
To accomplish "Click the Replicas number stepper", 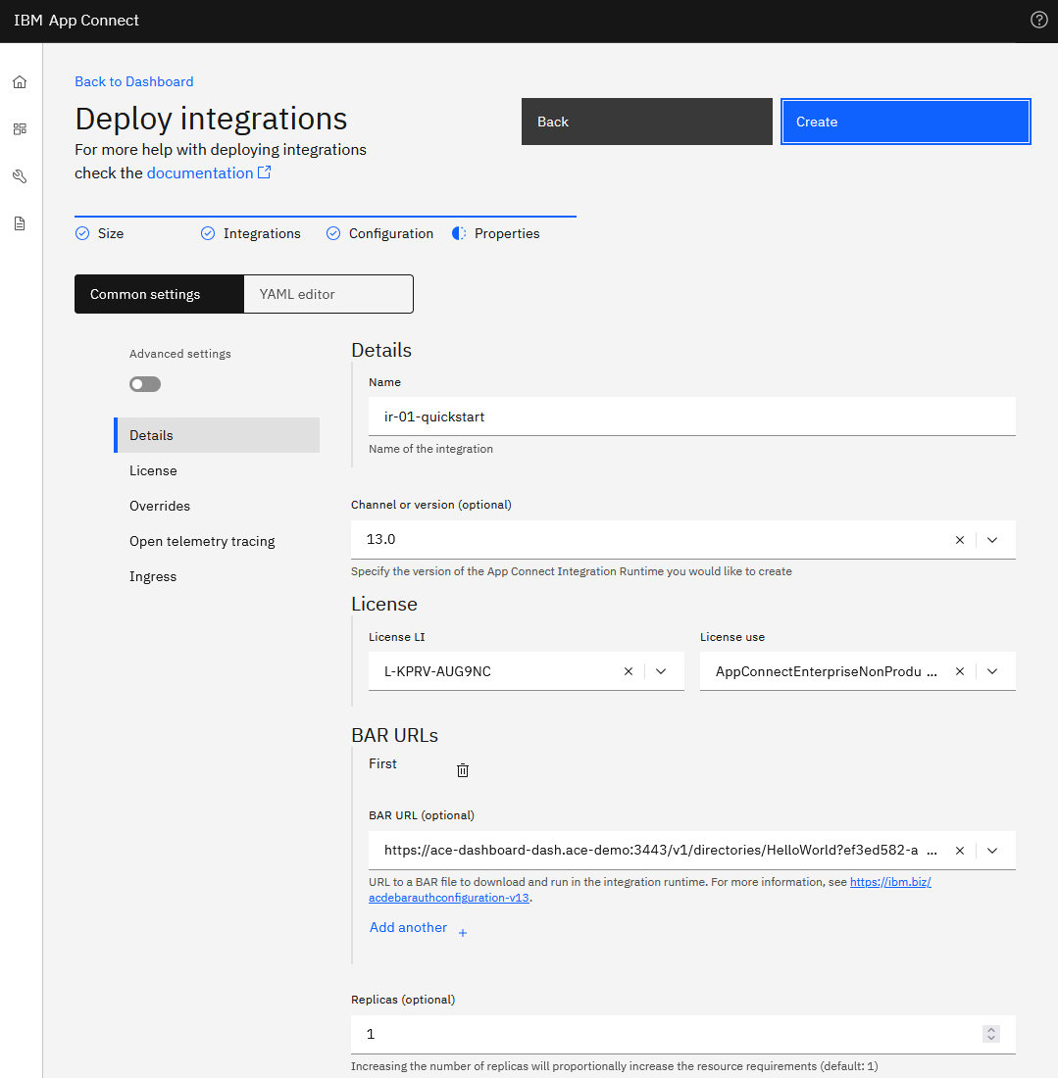I will tap(991, 1034).
